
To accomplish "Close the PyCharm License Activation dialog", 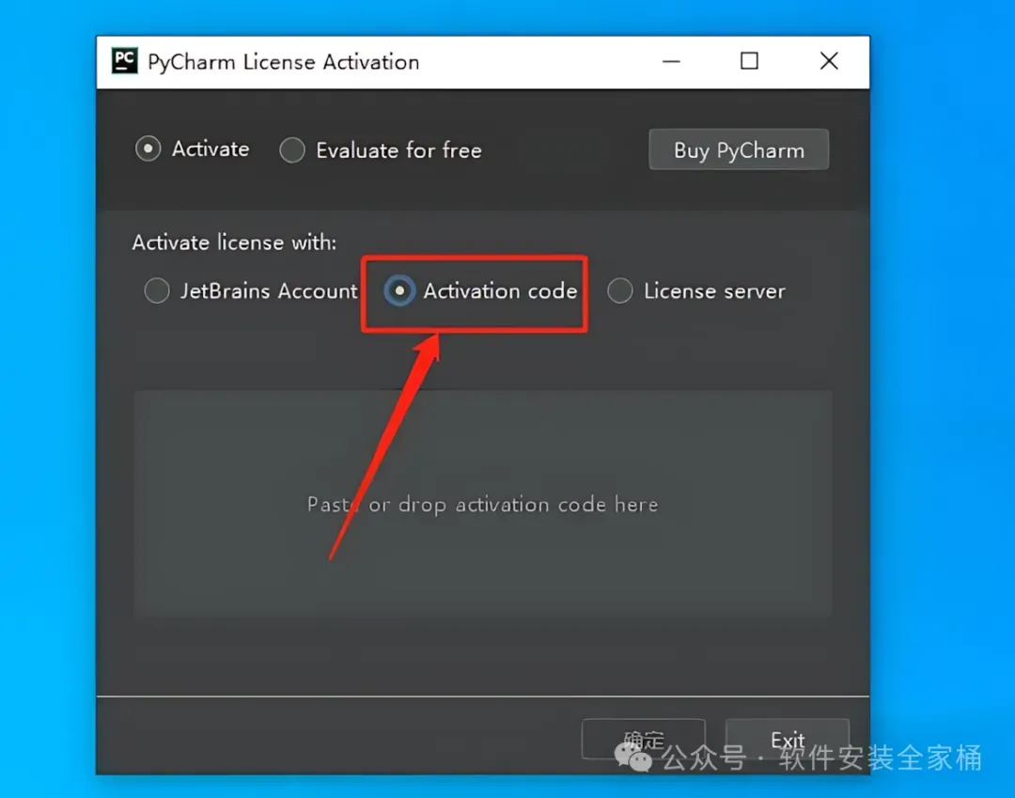I will click(829, 61).
